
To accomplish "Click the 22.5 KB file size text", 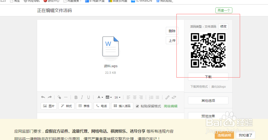I will pos(110,73).
